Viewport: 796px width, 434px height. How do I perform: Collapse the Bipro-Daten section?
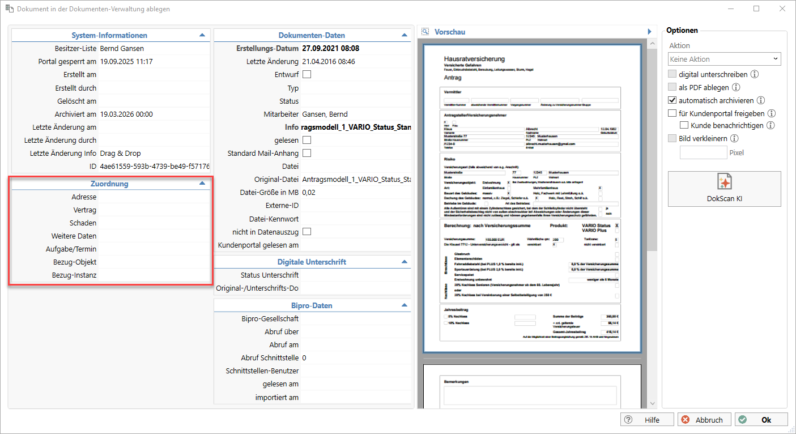pos(405,305)
